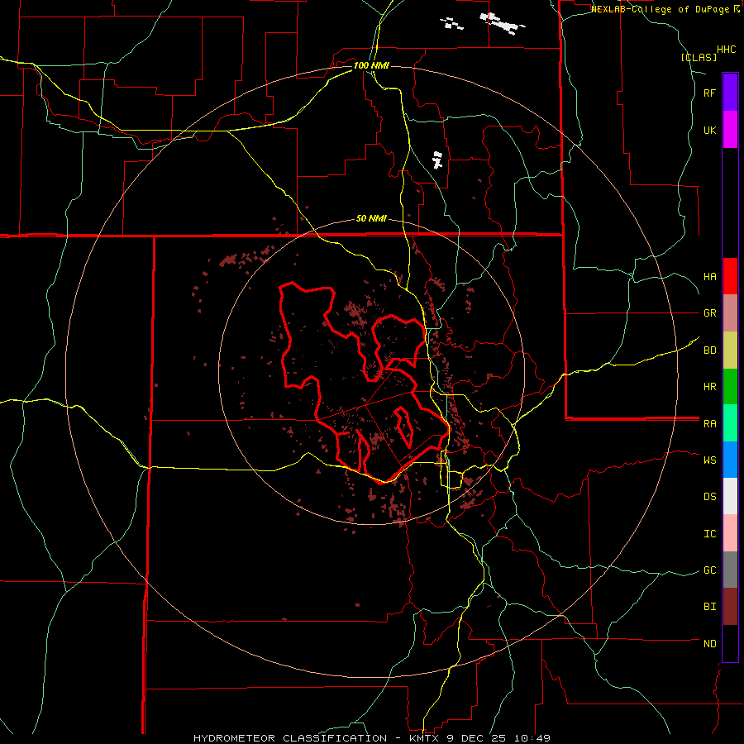Click the HHC product label

click(x=727, y=50)
